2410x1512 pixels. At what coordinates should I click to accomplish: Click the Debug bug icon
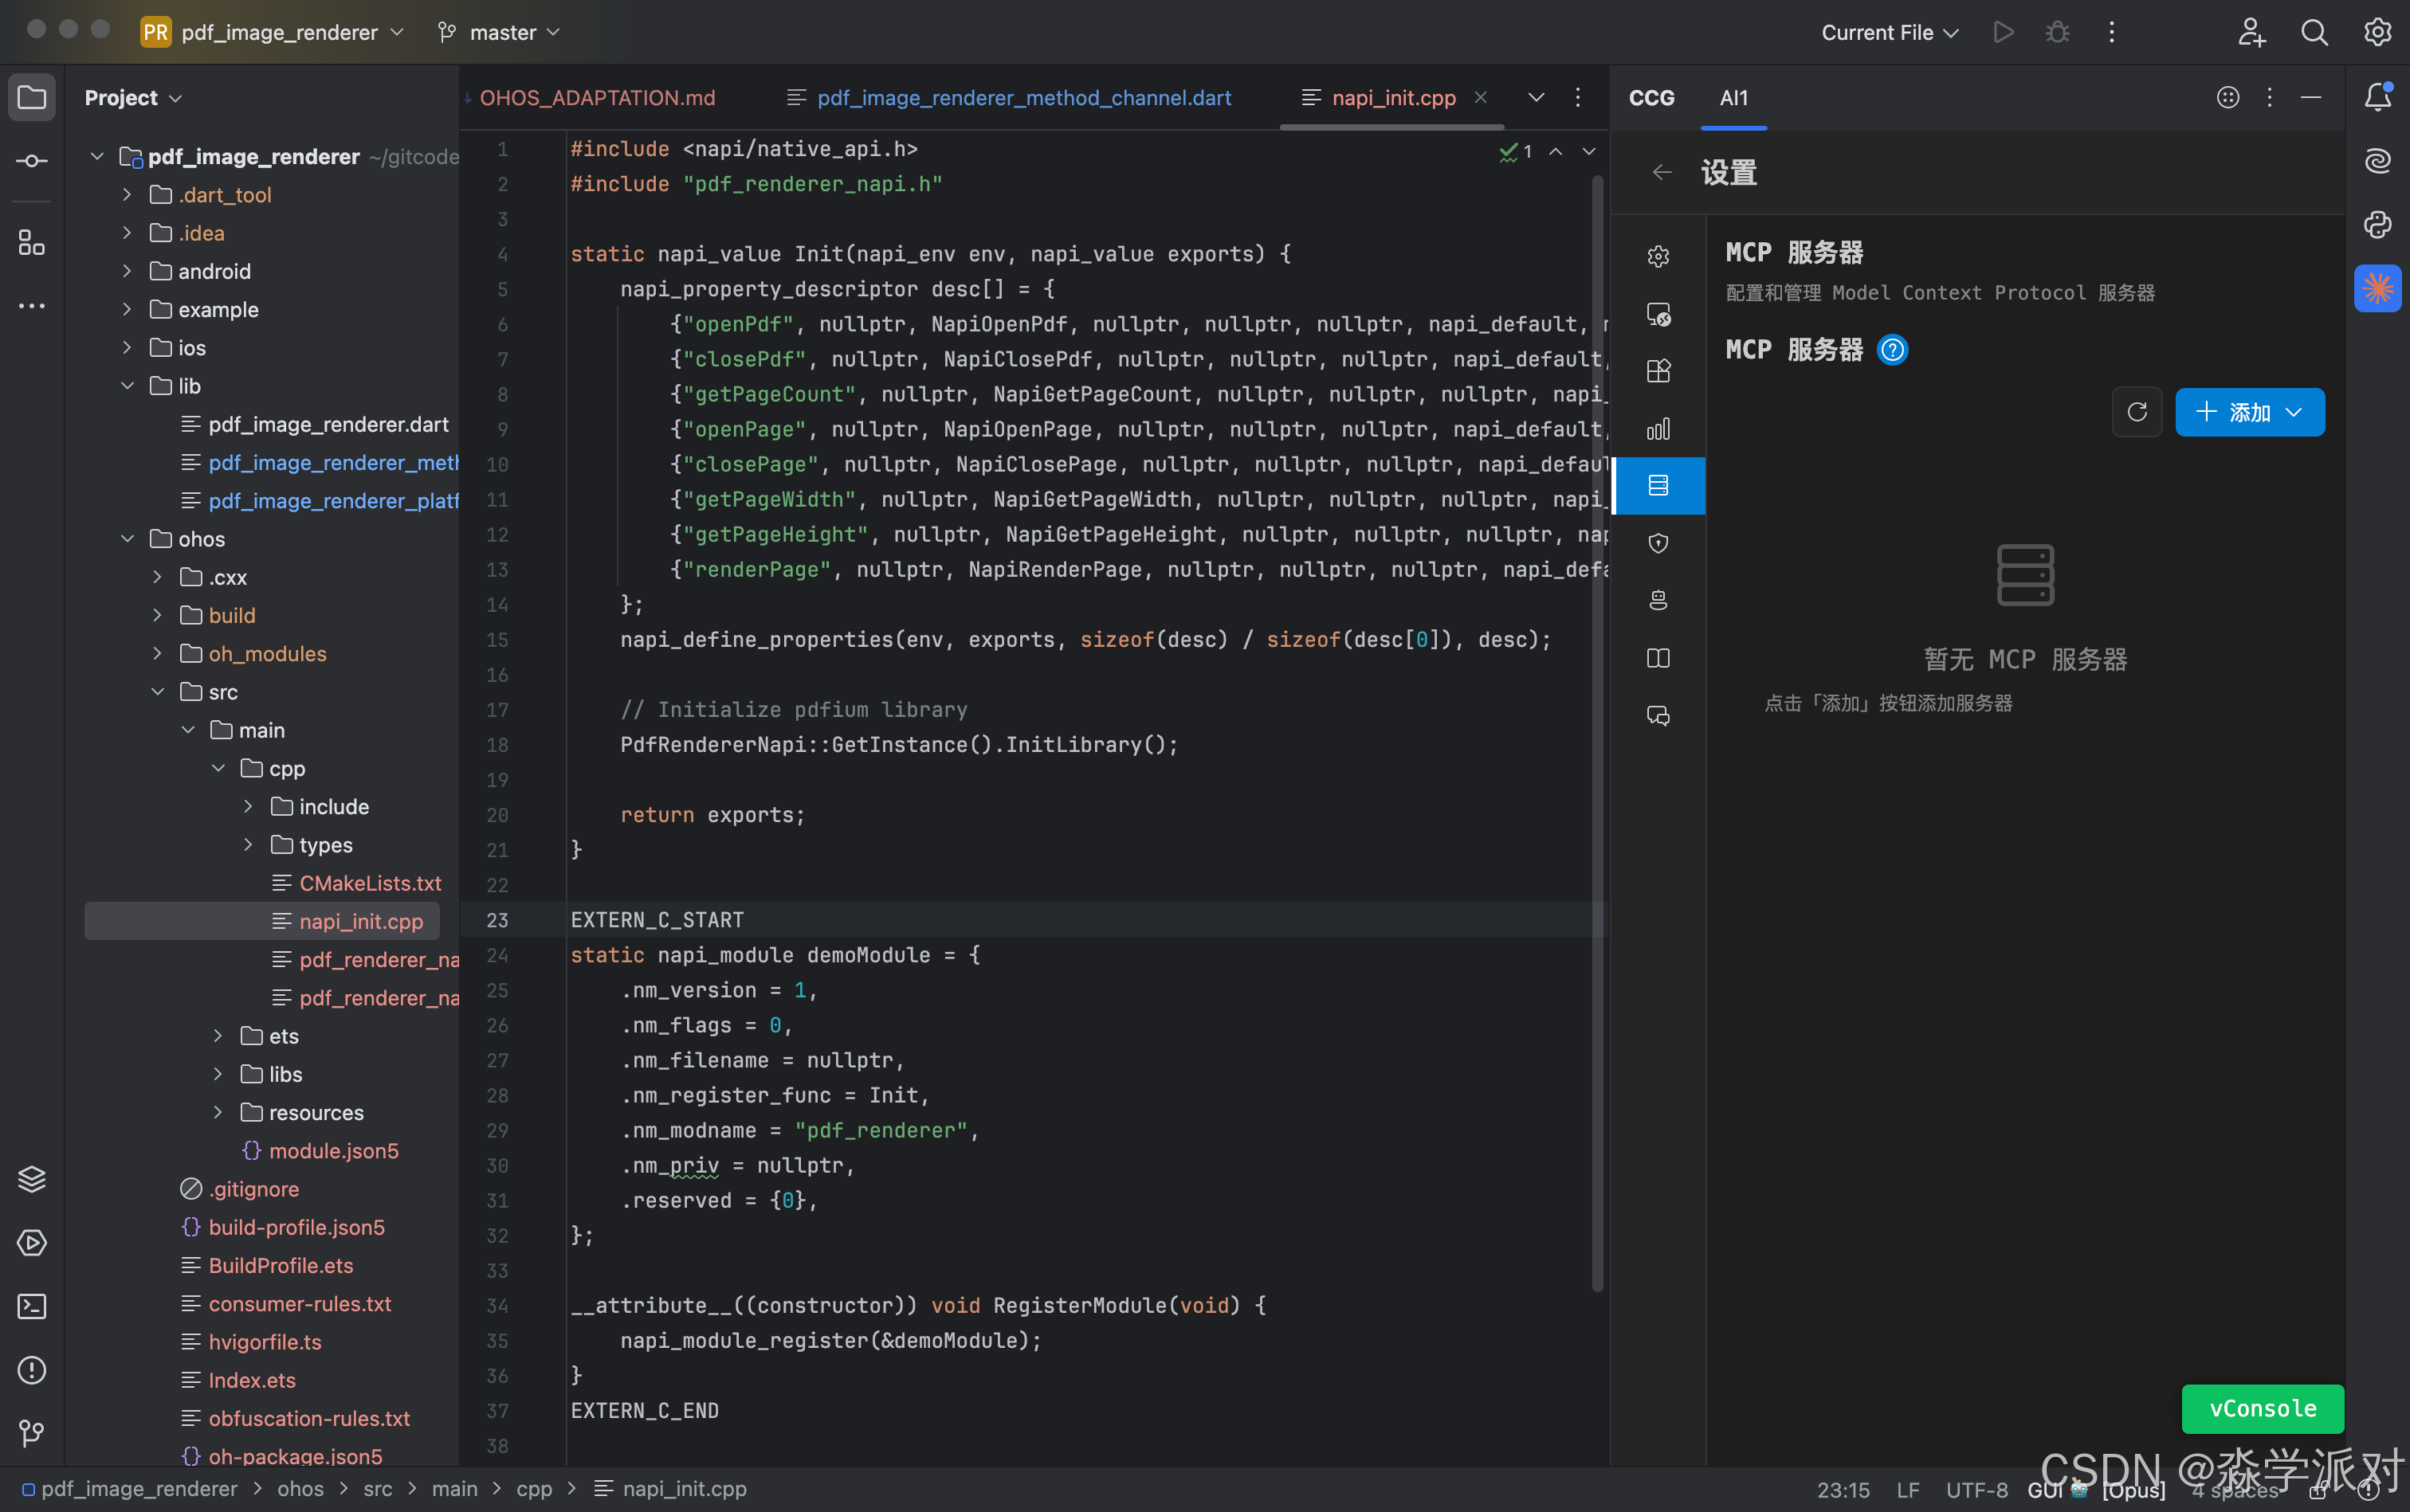[2057, 32]
